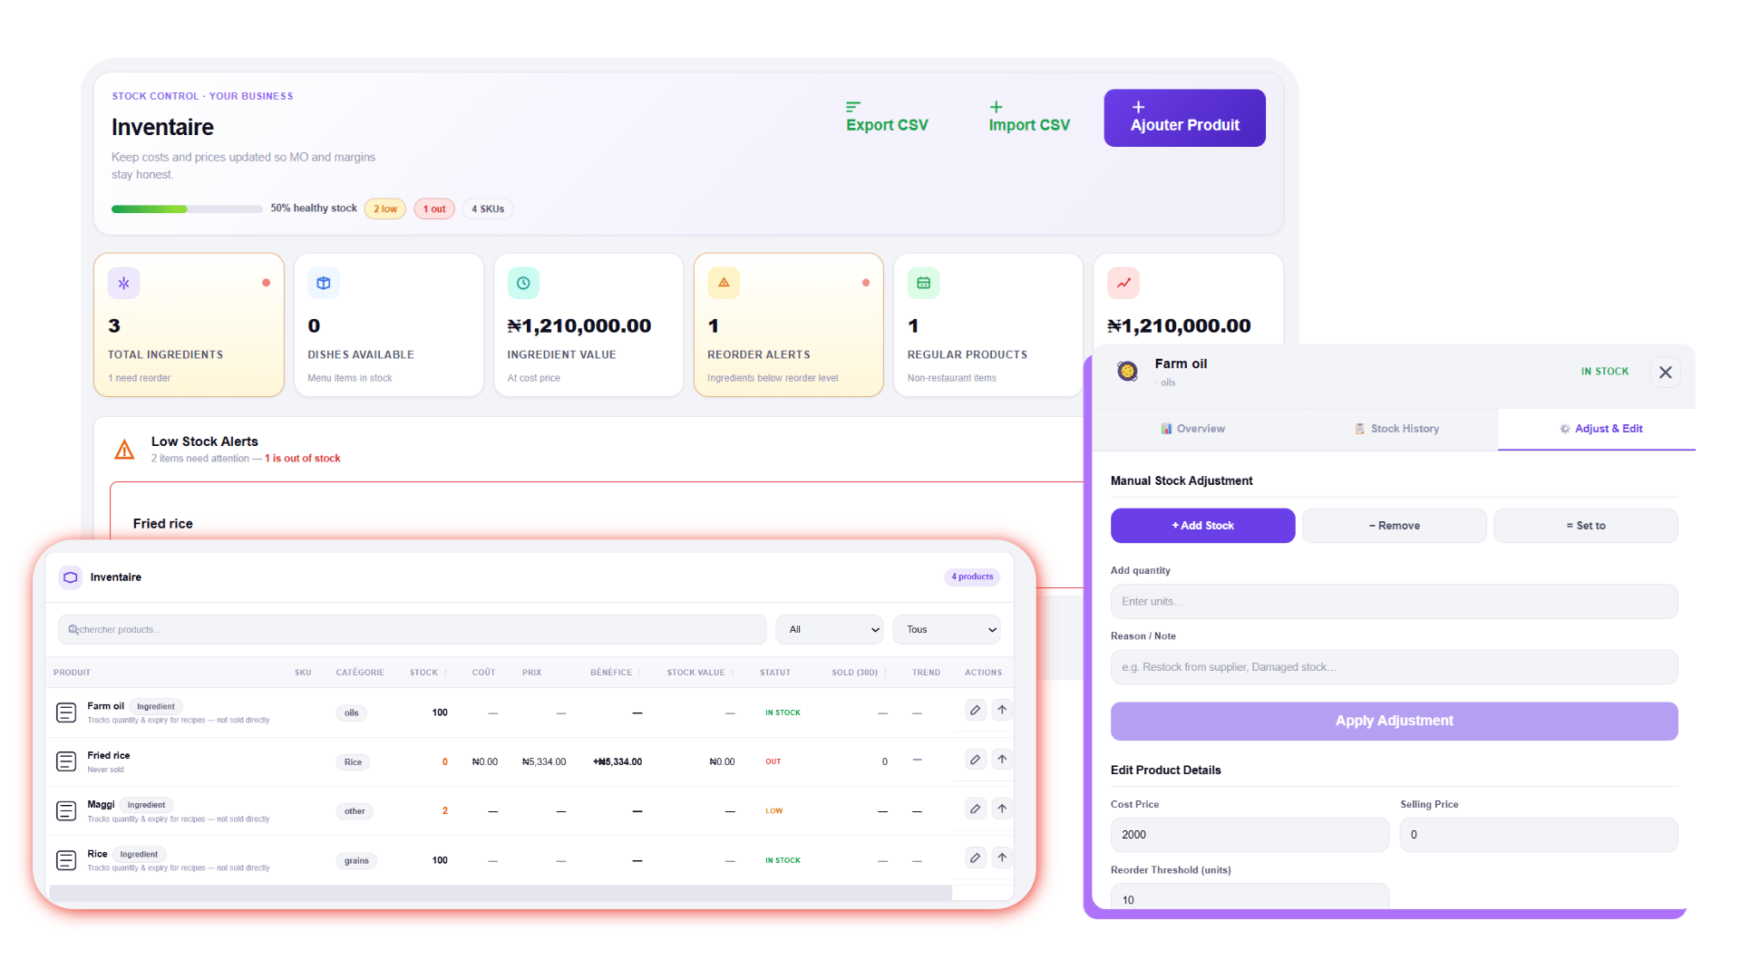
Task: Sort by the Sold (30D) column header
Action: 859,673
